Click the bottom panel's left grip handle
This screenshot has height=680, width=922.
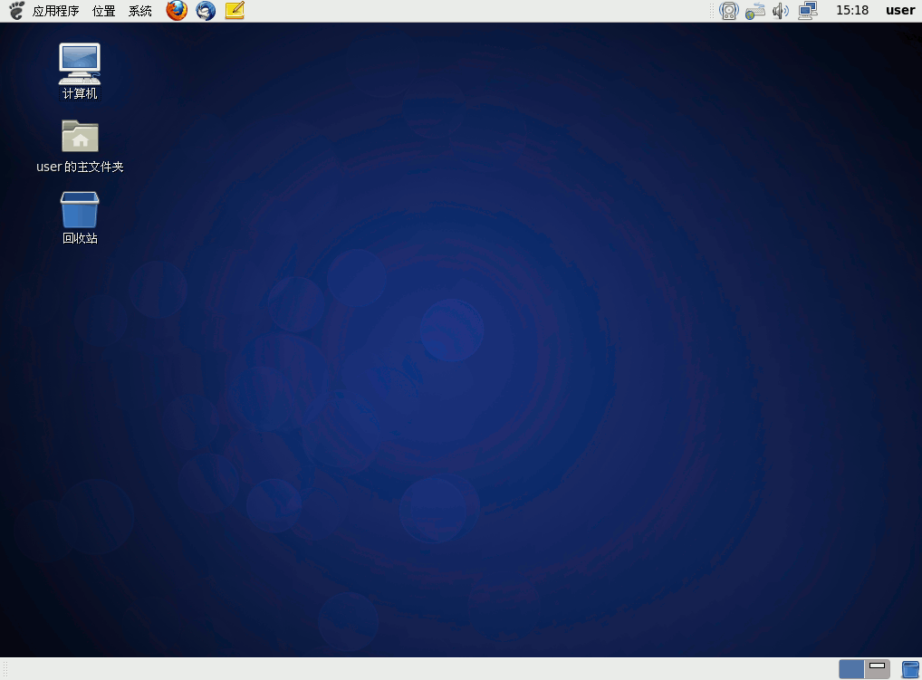point(5,669)
